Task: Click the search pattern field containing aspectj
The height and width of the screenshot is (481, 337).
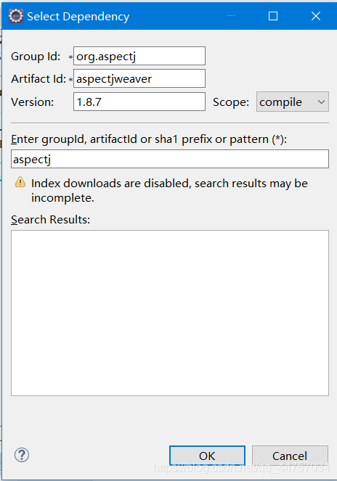Action: [x=170, y=159]
